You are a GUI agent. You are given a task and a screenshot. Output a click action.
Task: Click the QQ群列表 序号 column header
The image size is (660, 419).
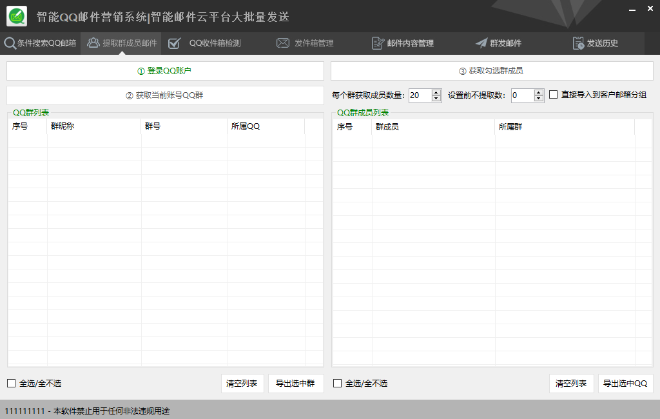27,126
